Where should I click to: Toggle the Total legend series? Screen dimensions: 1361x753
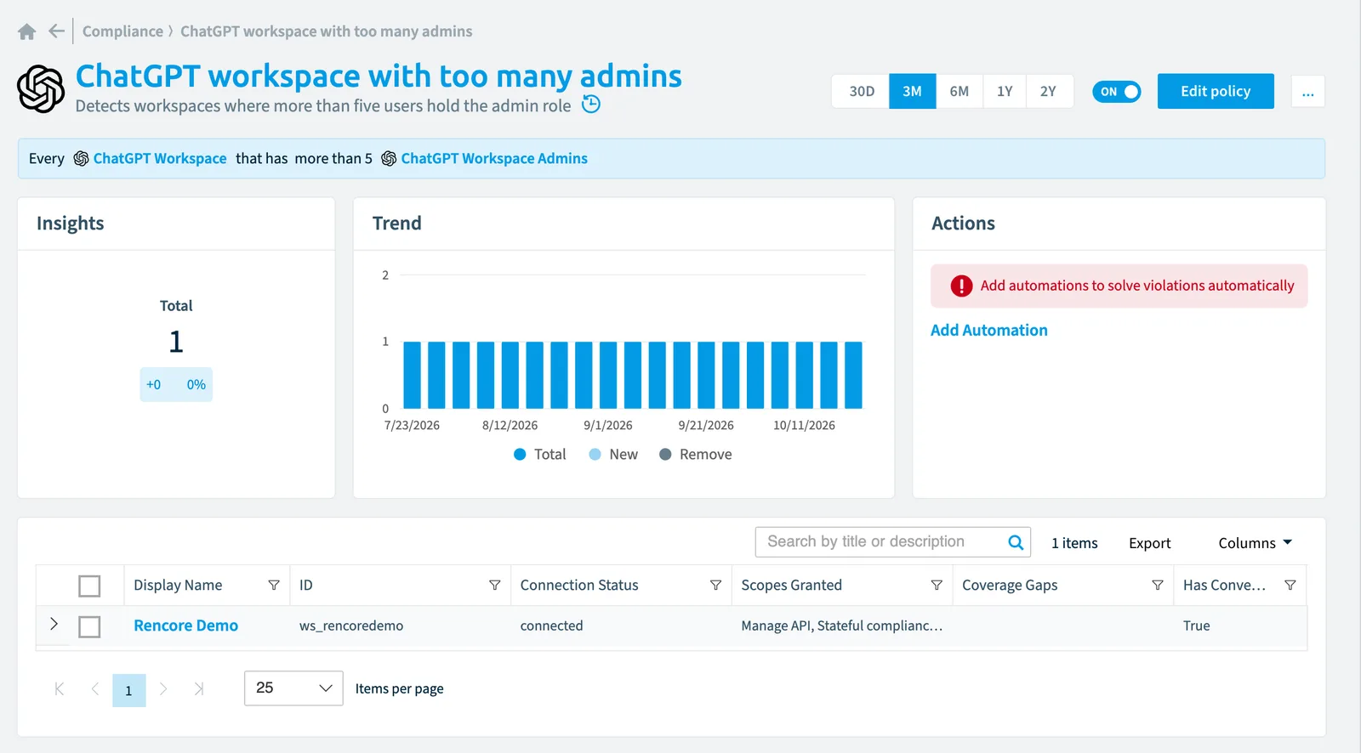pyautogui.click(x=540, y=455)
